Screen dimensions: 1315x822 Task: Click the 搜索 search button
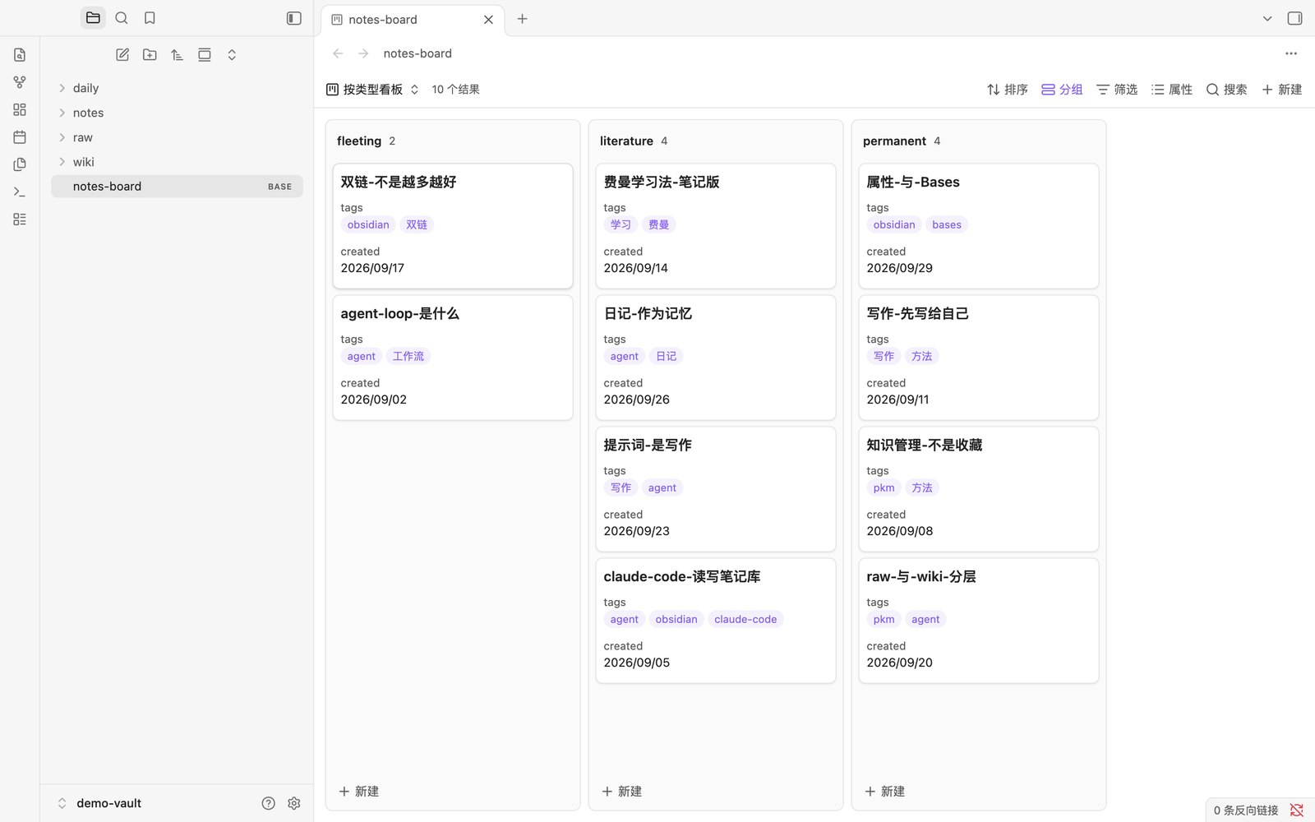tap(1226, 90)
